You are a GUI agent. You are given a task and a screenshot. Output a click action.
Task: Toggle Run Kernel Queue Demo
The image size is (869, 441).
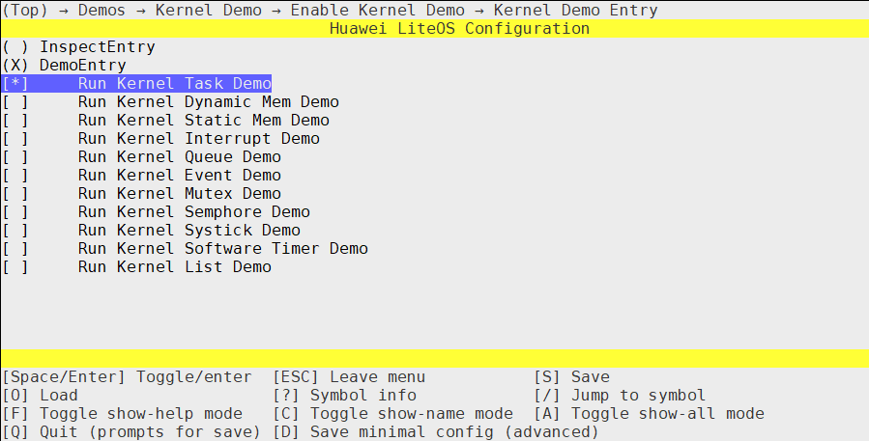tap(142, 156)
